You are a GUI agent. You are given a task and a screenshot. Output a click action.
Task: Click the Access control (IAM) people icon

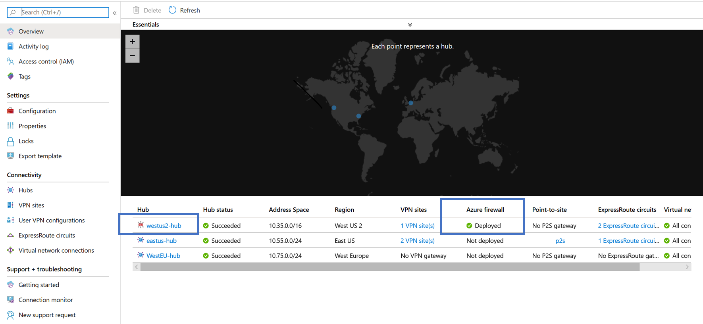coord(11,61)
